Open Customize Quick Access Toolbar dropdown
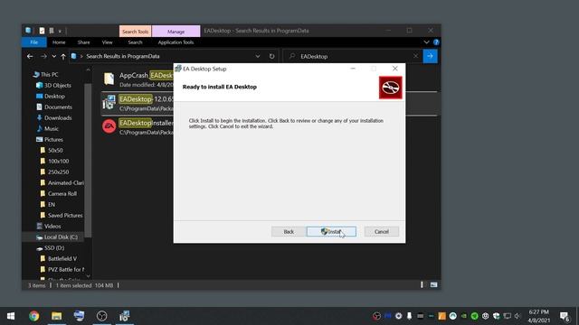 (60, 31)
